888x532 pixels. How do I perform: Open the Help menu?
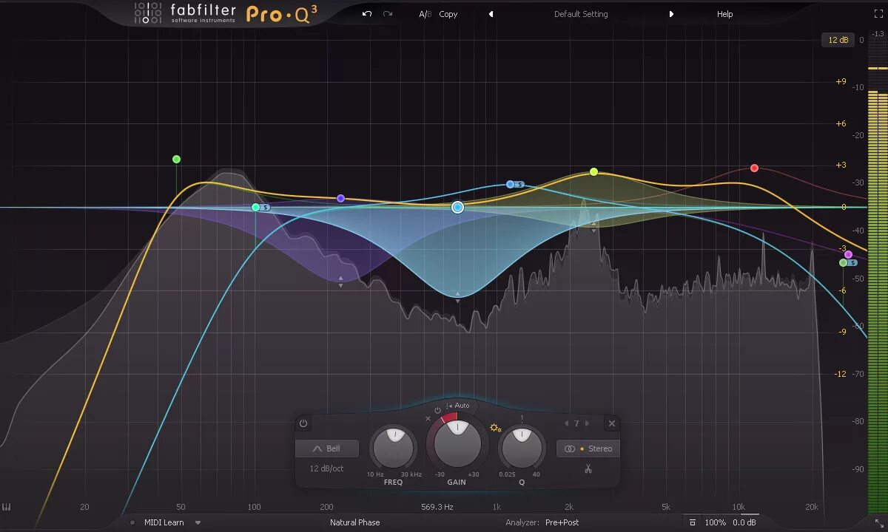[724, 14]
